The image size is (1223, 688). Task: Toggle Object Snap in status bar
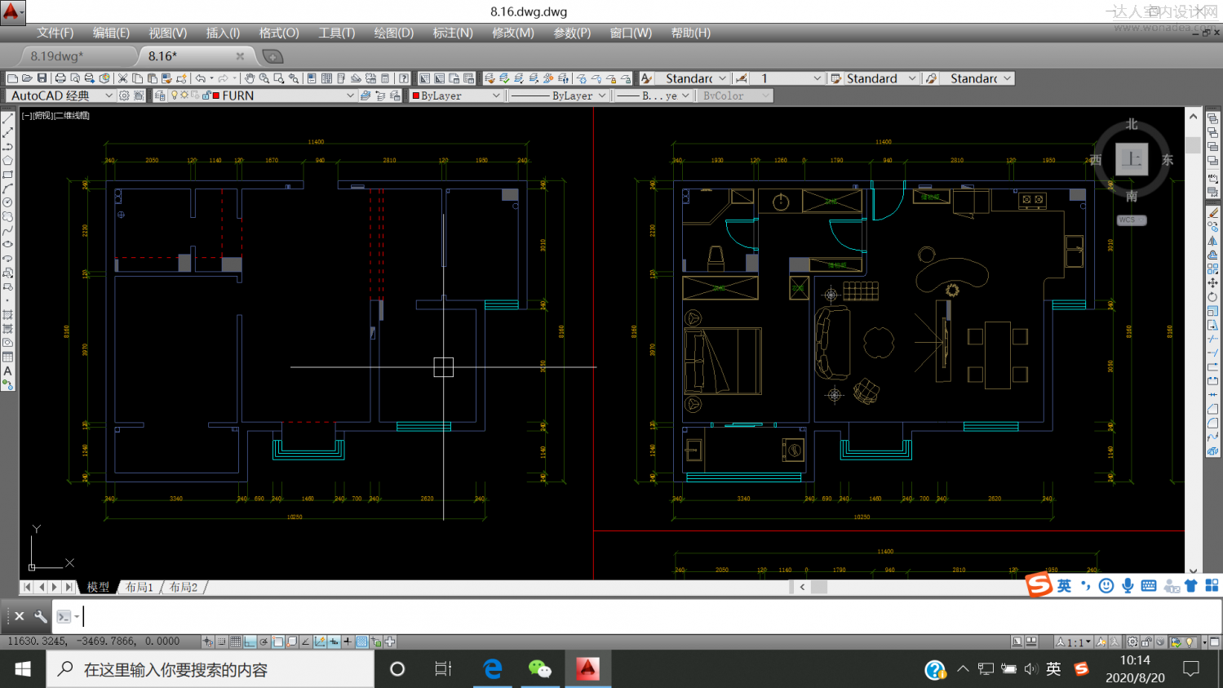coord(278,642)
